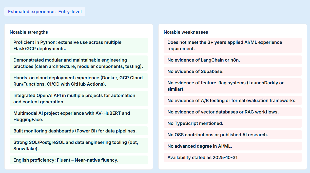This screenshot has height=173, width=310.
Task: Select the Notable weaknesses heading
Action: coord(186,32)
